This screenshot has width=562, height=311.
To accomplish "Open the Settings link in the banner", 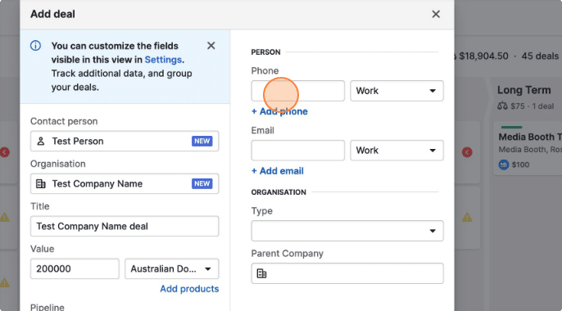I will (x=163, y=60).
